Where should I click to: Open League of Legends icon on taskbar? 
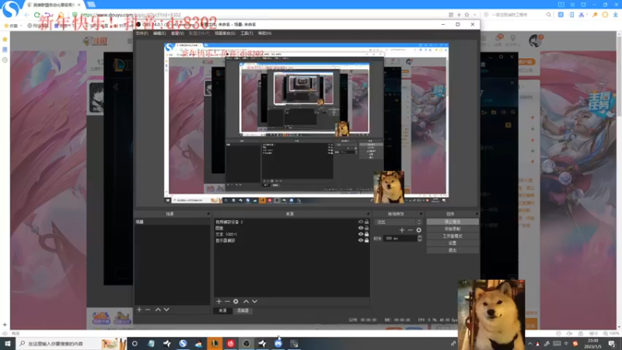(215, 343)
